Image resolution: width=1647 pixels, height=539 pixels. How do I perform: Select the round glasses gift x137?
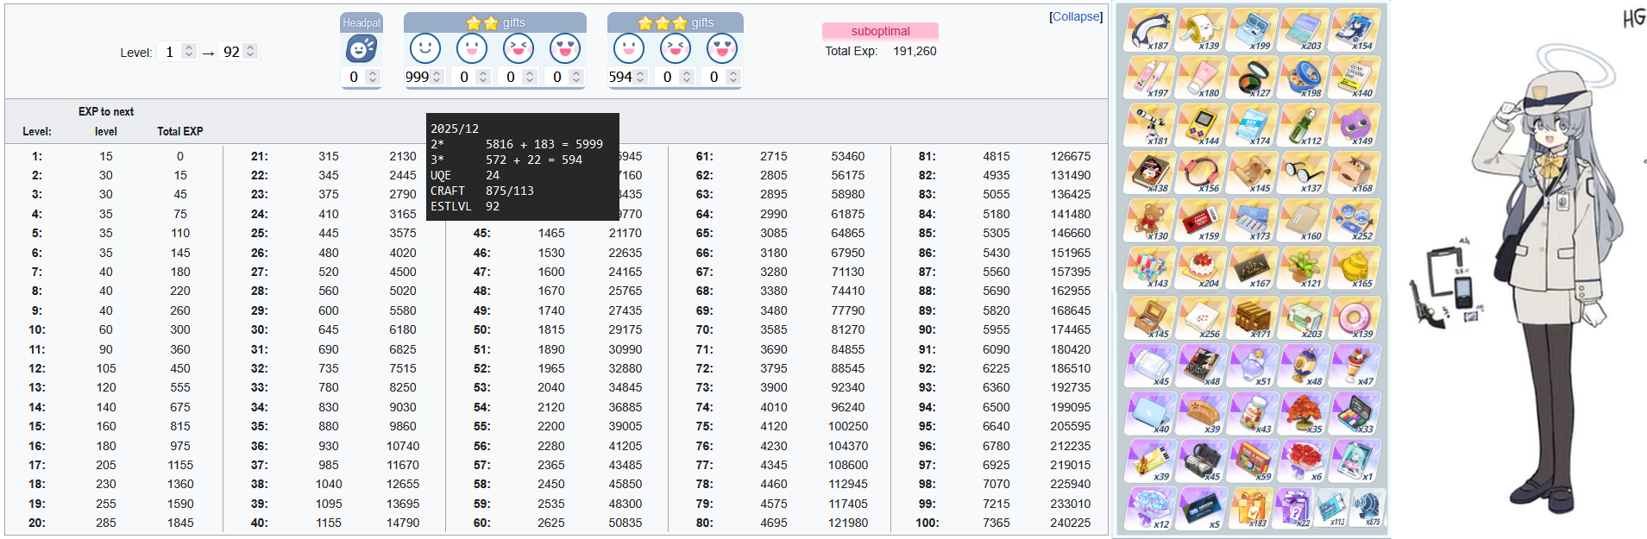(x=1304, y=173)
